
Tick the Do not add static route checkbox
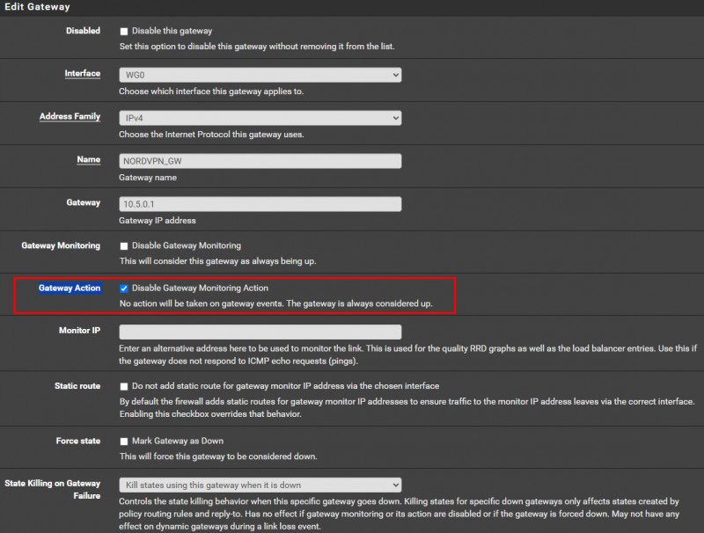[x=124, y=386]
